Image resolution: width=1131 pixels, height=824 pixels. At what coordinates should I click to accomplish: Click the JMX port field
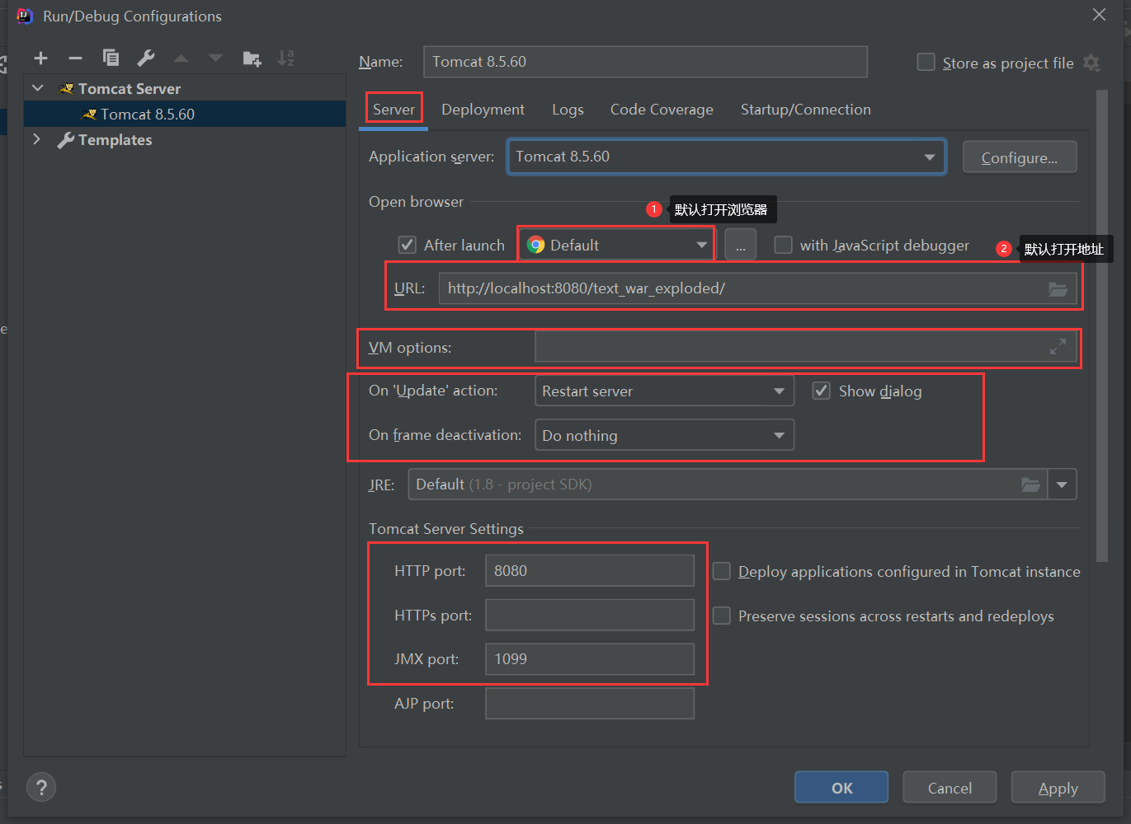tap(590, 658)
